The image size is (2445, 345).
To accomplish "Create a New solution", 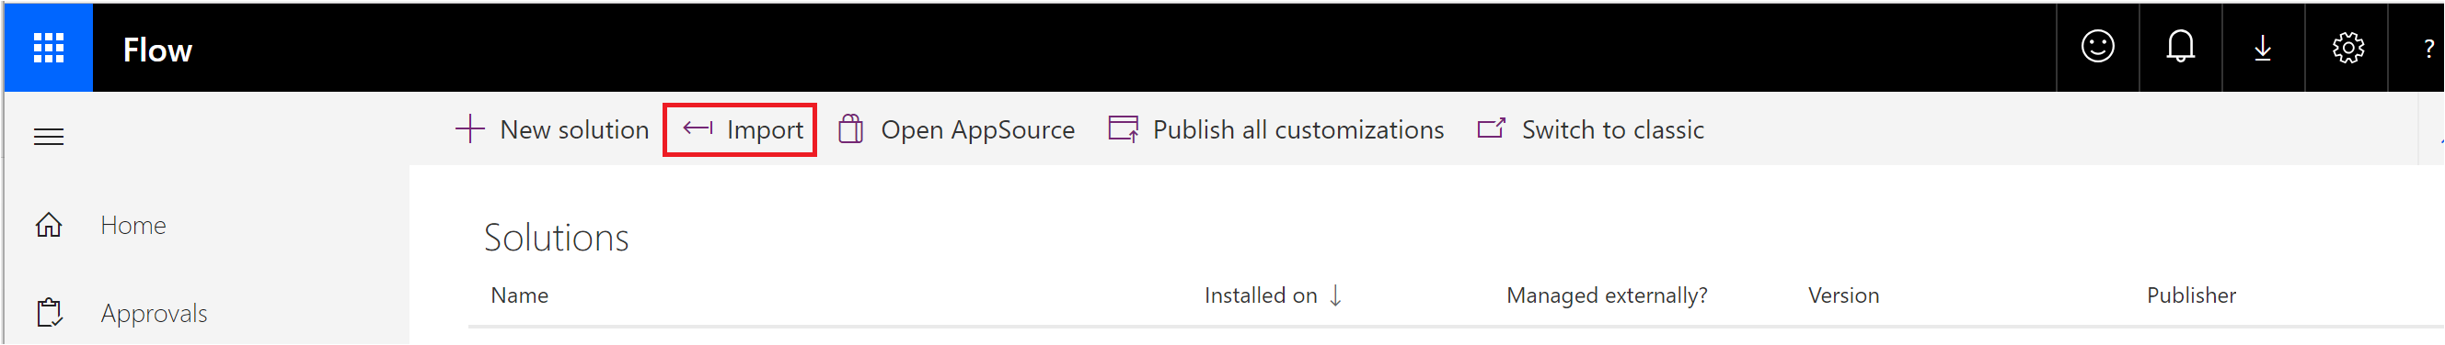I will pos(552,129).
